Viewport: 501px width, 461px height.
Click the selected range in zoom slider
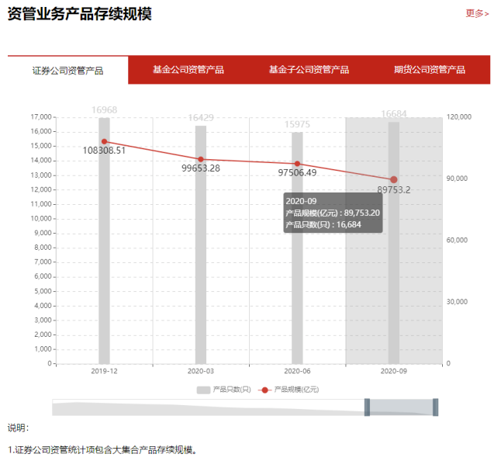pyautogui.click(x=401, y=407)
